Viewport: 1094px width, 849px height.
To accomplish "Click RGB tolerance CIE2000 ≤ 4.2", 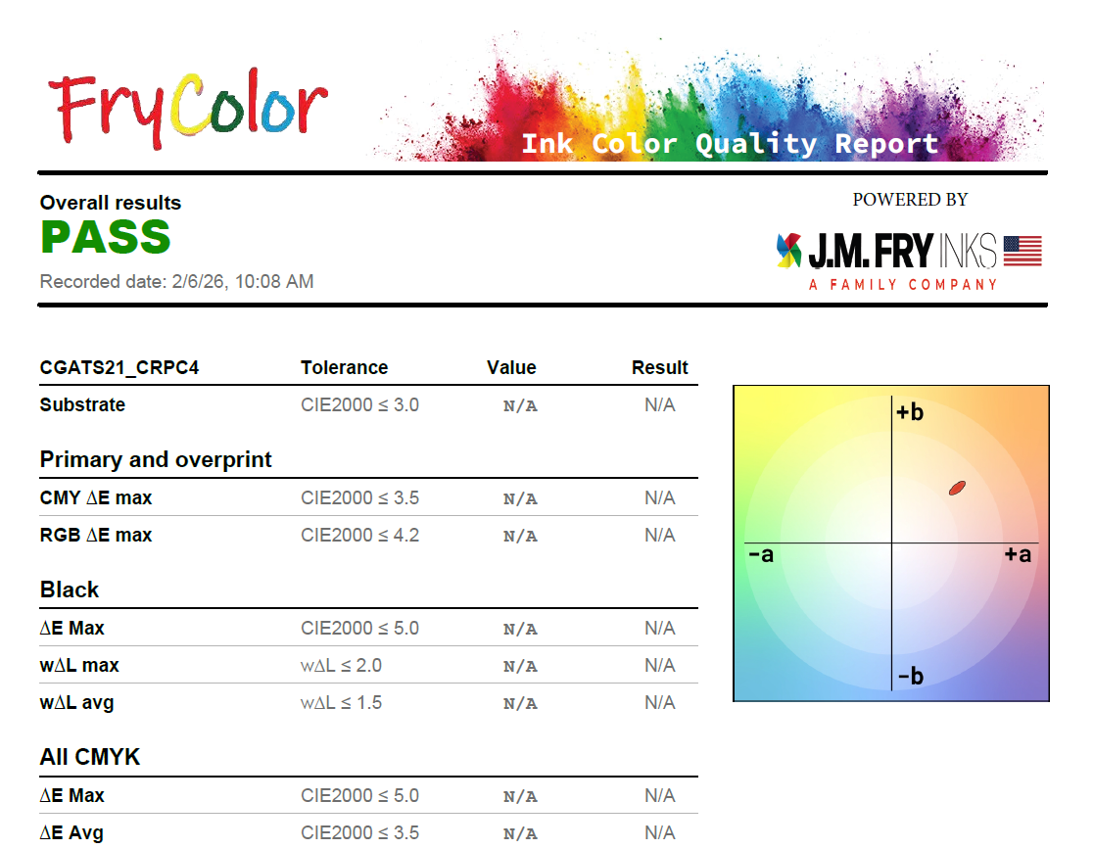I will pyautogui.click(x=359, y=535).
